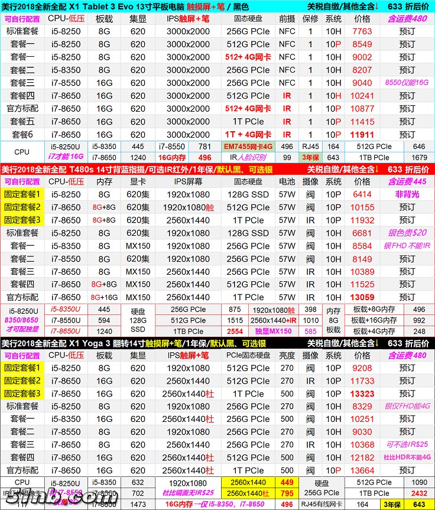Click the yellow 449 price cell
Screen dimensions: 435x510
coord(287,482)
